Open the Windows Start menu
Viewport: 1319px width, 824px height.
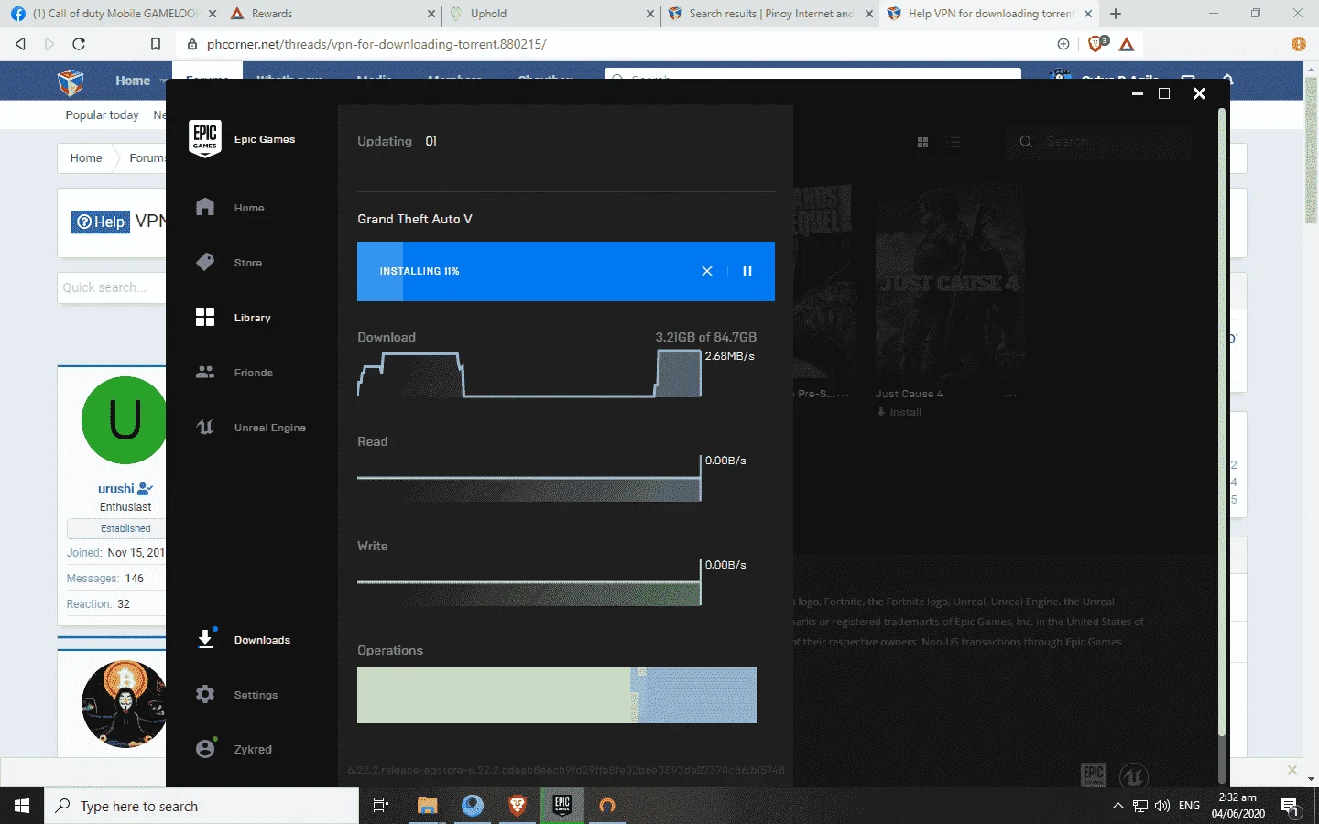pyautogui.click(x=22, y=806)
